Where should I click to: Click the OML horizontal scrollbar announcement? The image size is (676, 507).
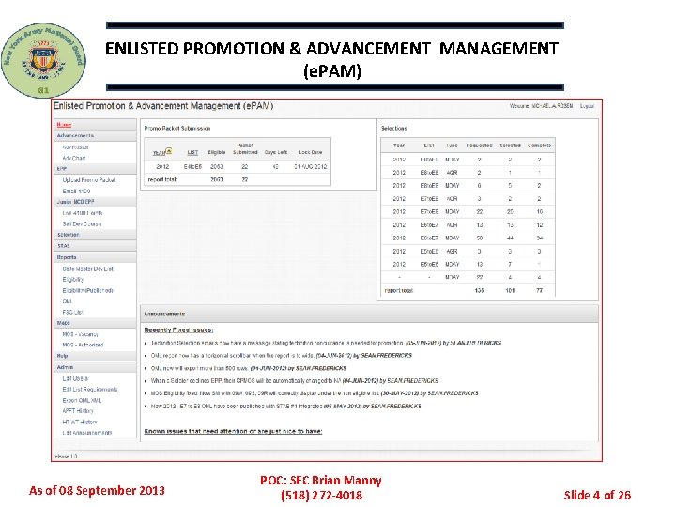(x=281, y=355)
